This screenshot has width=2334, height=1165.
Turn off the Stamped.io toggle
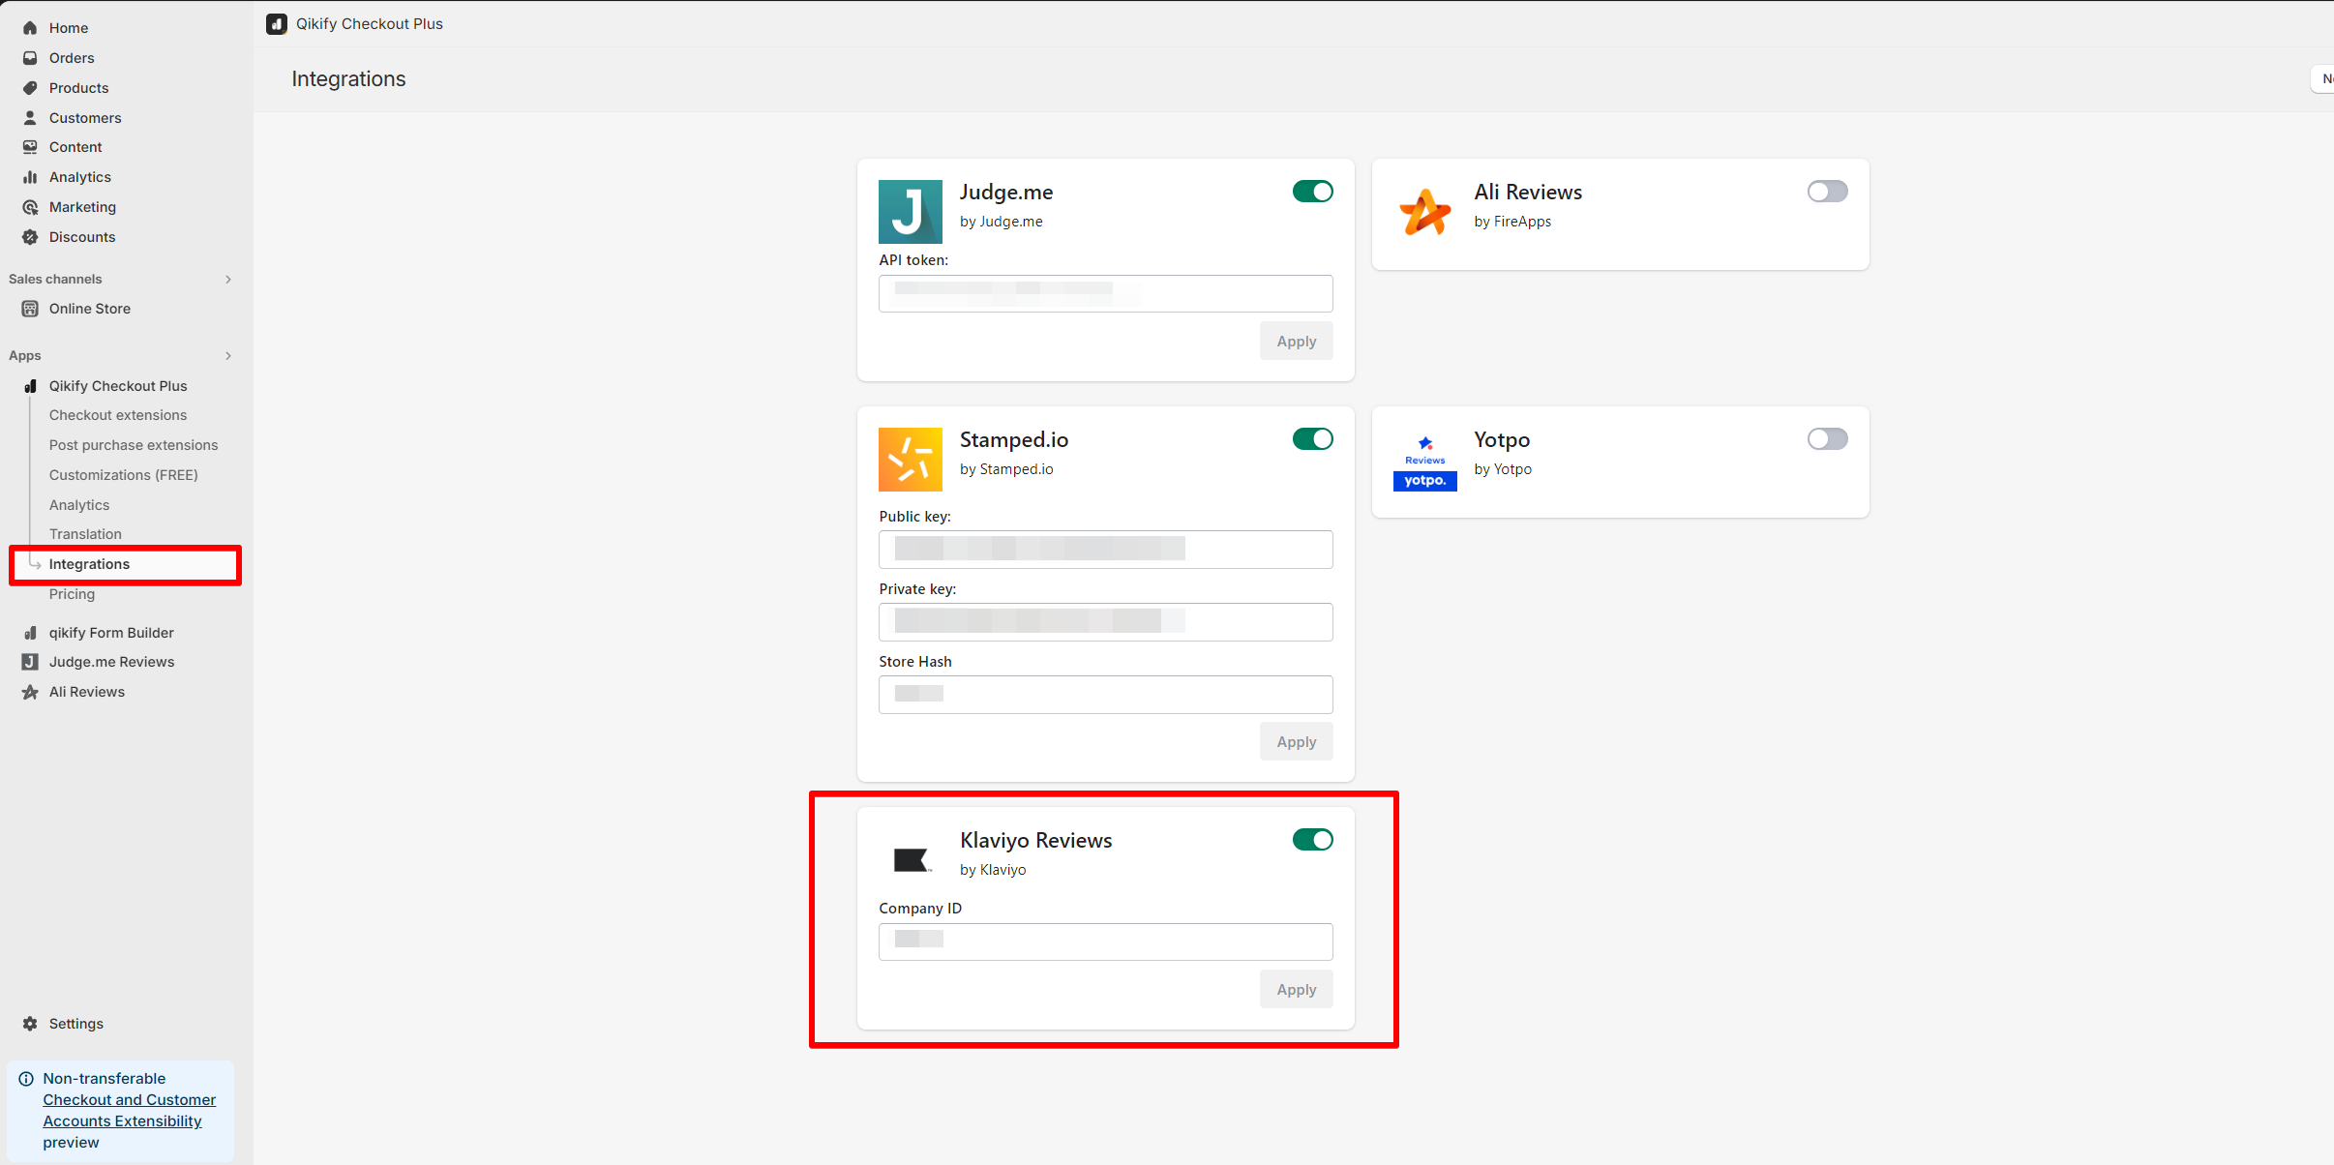pyautogui.click(x=1313, y=439)
